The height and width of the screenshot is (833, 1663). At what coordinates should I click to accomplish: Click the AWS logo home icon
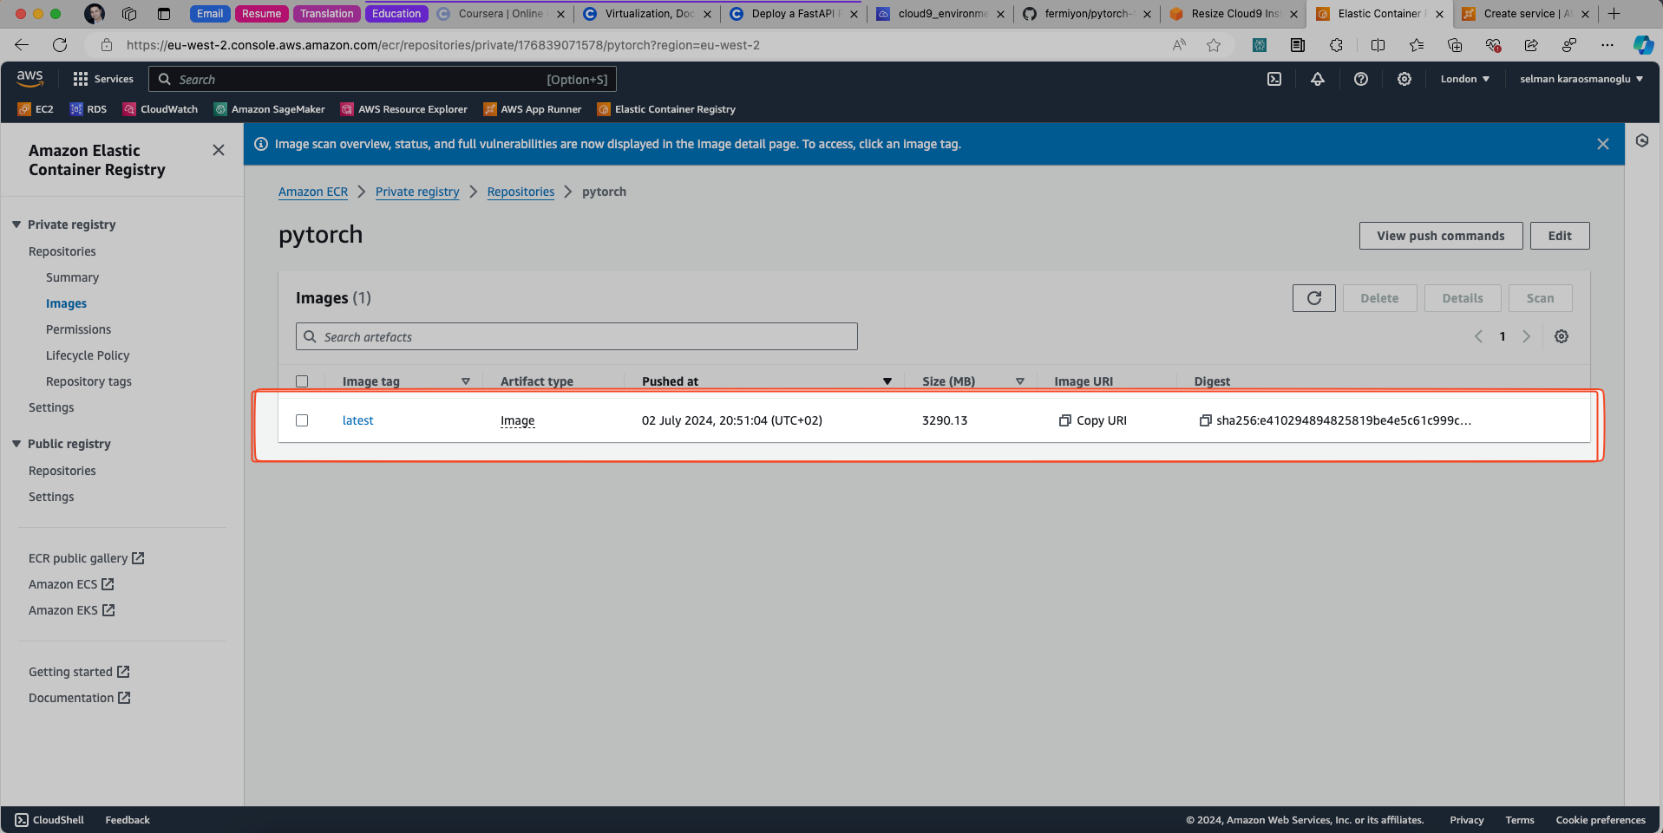click(30, 79)
